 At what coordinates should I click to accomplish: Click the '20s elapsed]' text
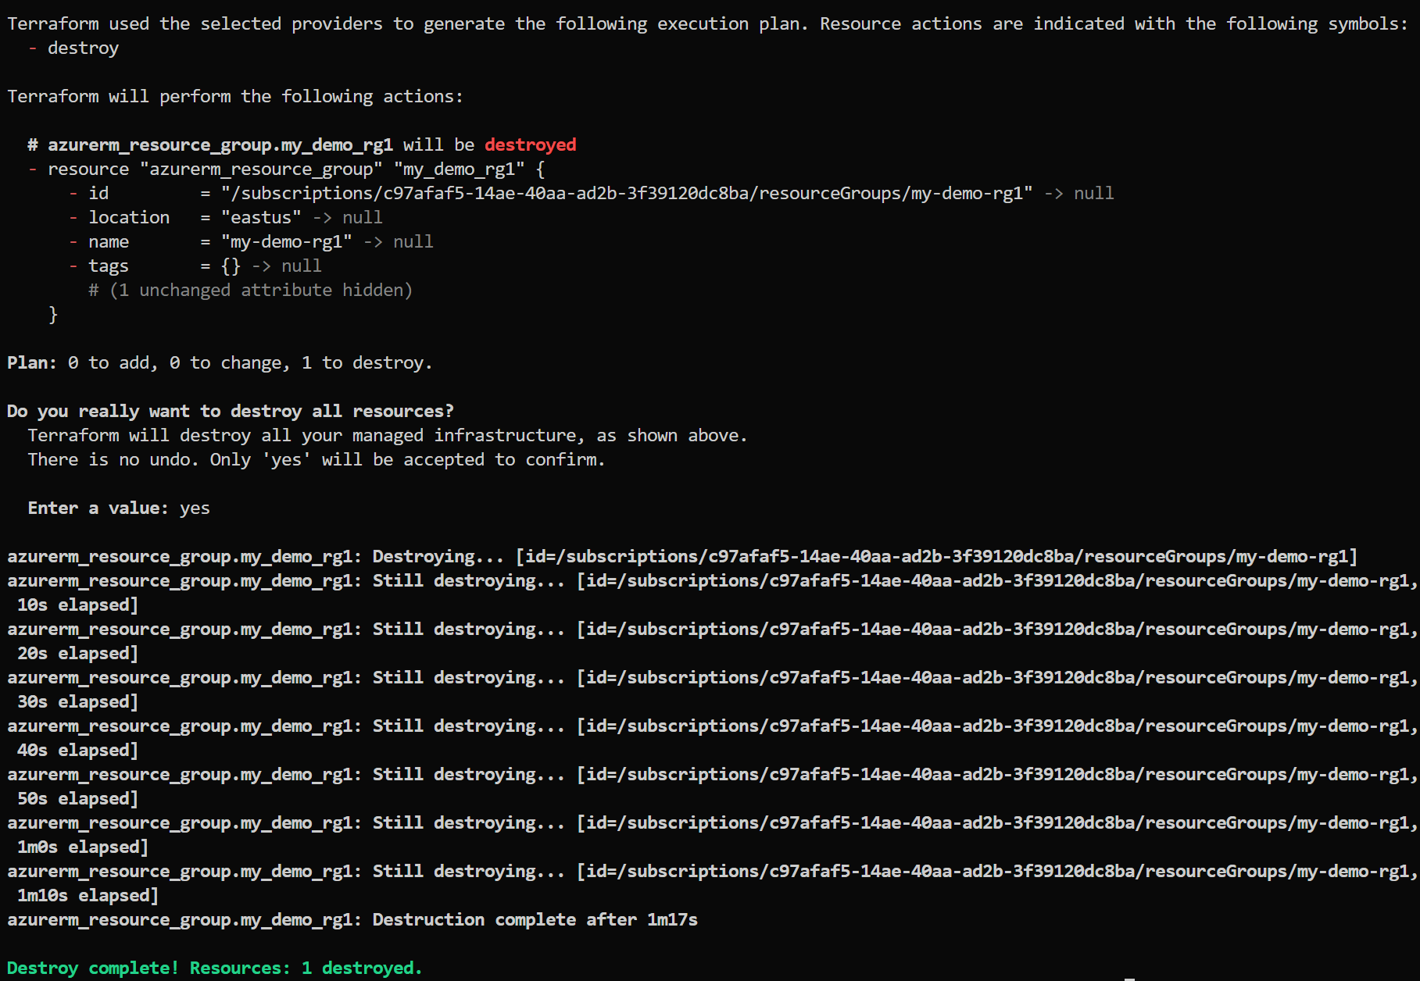tap(77, 654)
